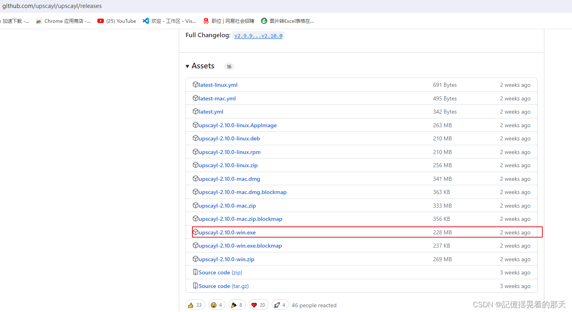Select the 341 MB size text

[x=442, y=179]
